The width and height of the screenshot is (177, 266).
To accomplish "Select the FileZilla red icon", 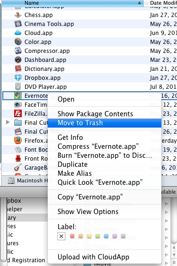I will (x=18, y=114).
